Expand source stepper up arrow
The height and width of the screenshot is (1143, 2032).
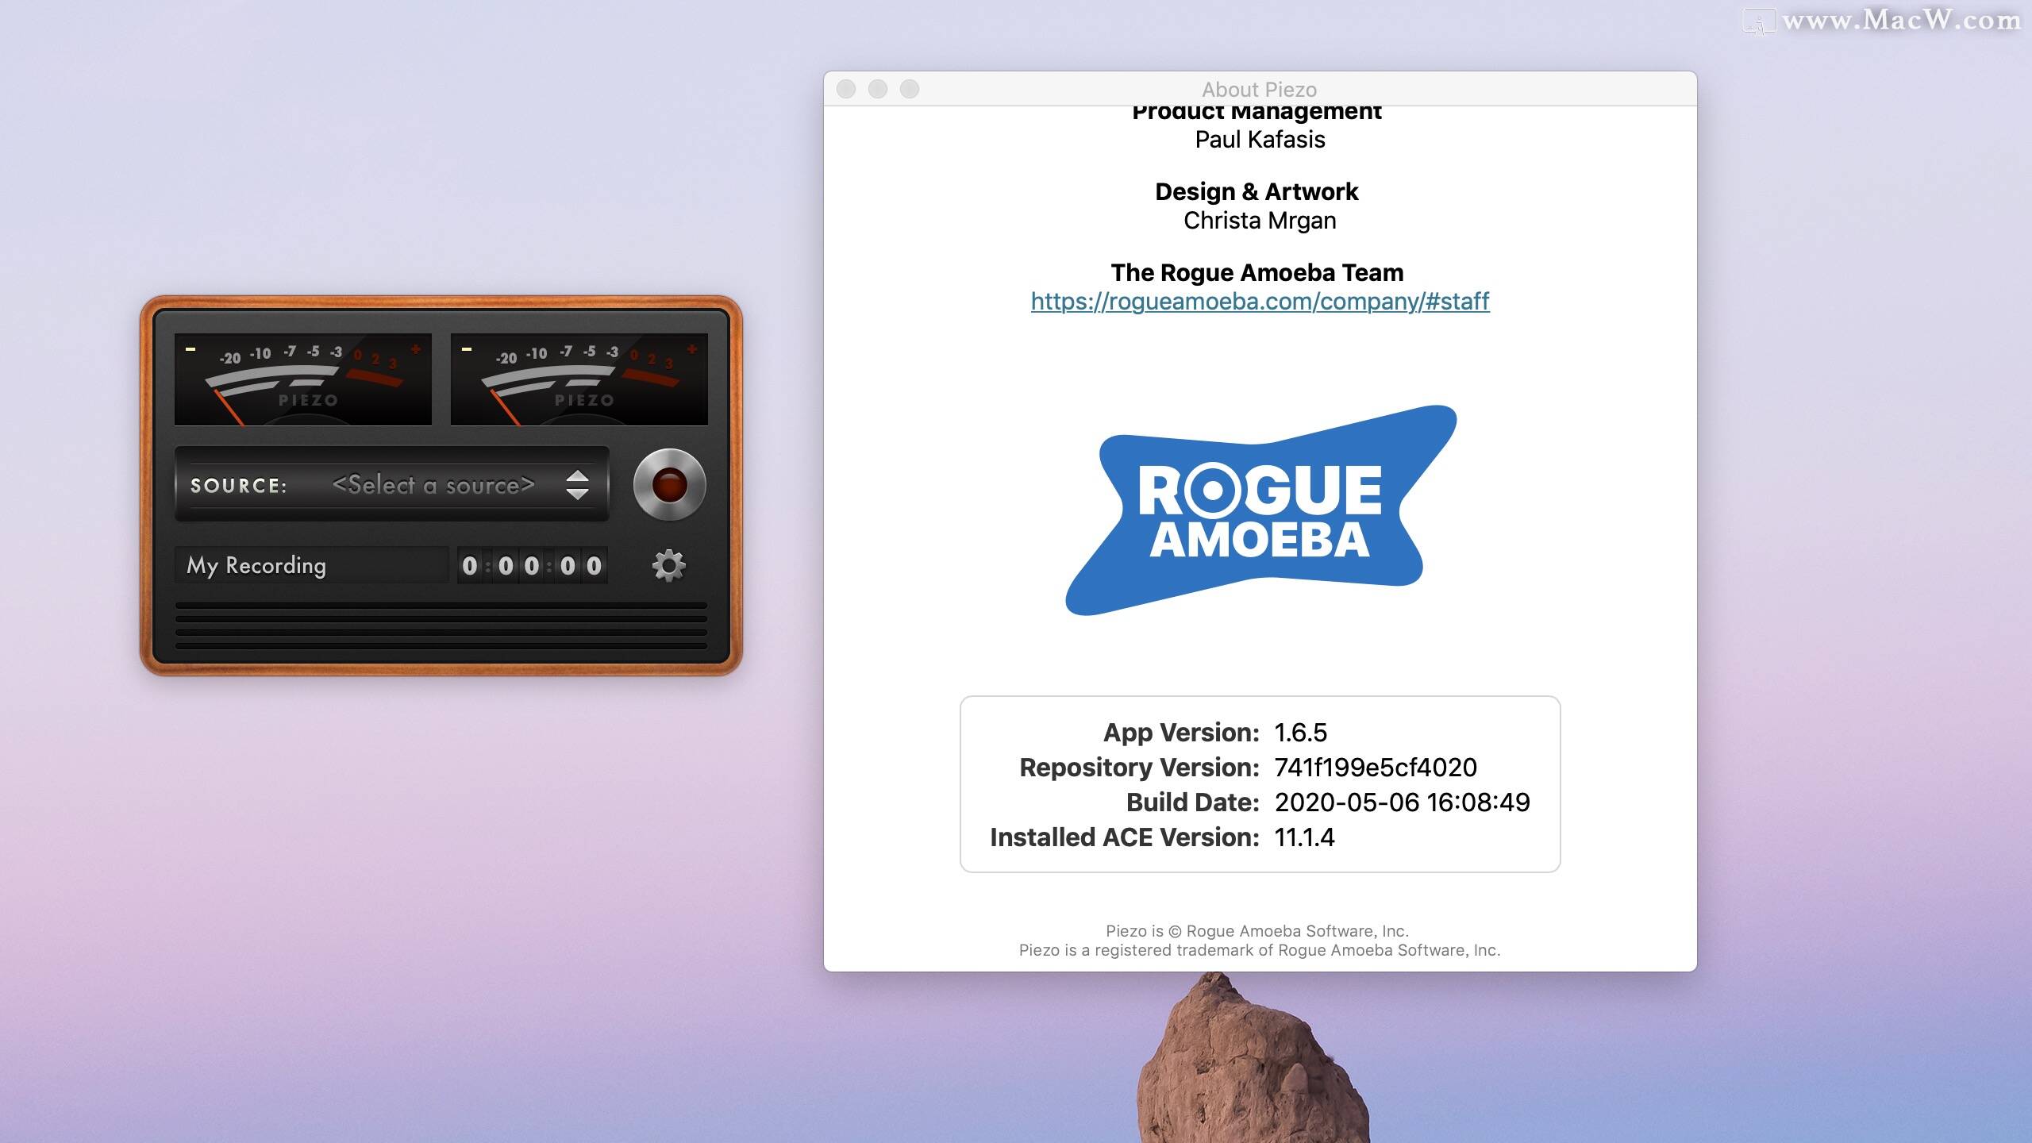tap(580, 476)
